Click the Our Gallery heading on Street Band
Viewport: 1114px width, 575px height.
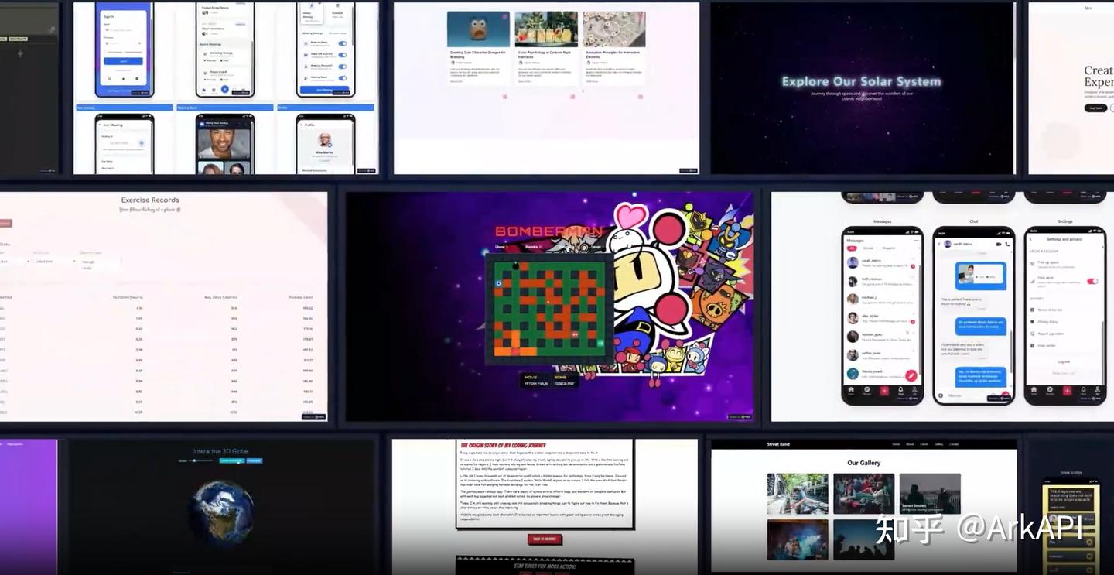[x=863, y=463]
